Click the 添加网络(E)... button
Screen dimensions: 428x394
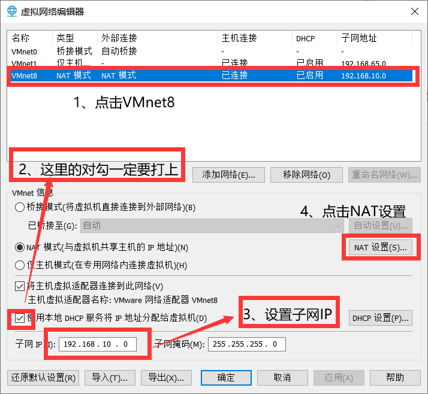(x=228, y=175)
